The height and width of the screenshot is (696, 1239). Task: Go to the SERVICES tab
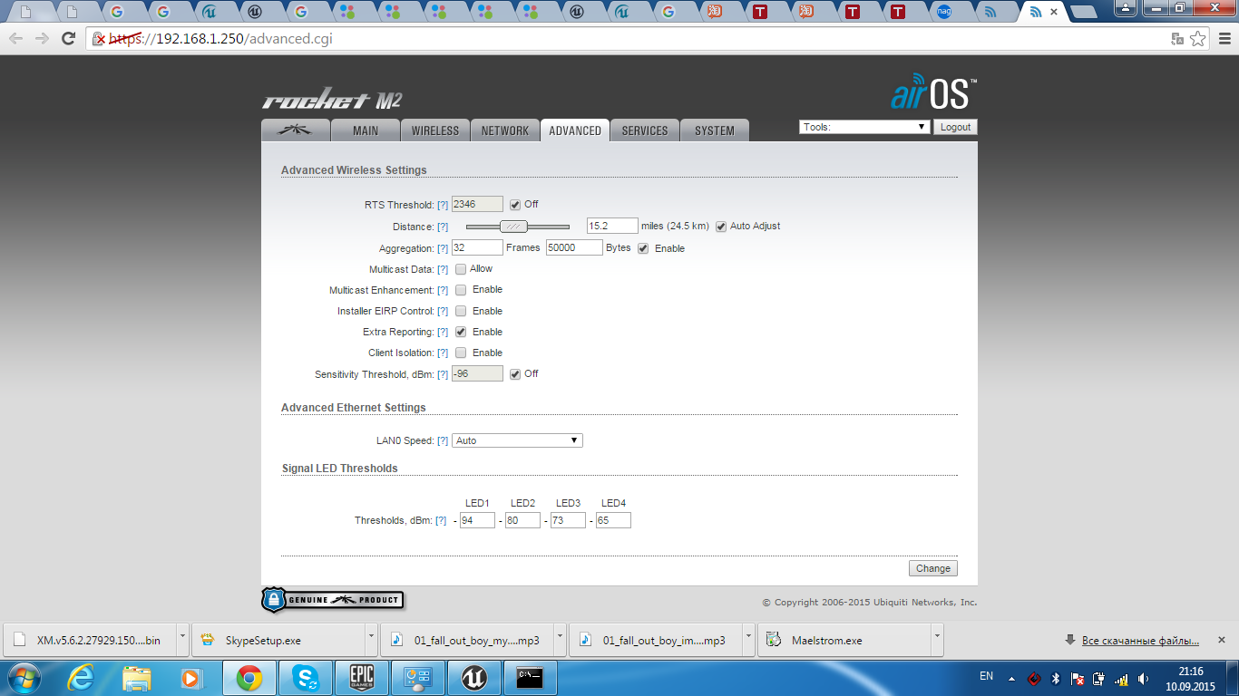click(x=645, y=130)
